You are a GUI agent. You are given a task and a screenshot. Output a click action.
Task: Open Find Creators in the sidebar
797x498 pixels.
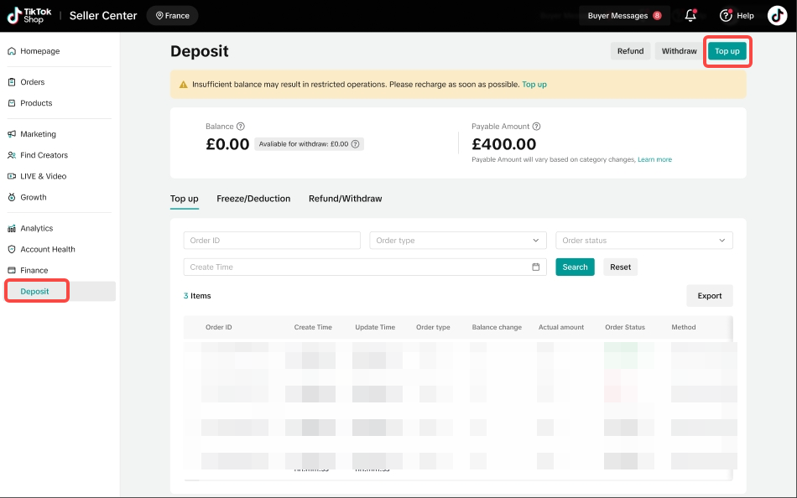pyautogui.click(x=44, y=155)
